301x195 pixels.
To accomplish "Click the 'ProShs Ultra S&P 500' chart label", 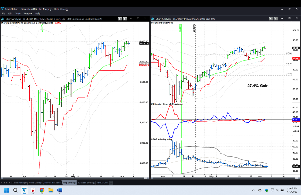I will pyautogui.click(x=162, y=23).
